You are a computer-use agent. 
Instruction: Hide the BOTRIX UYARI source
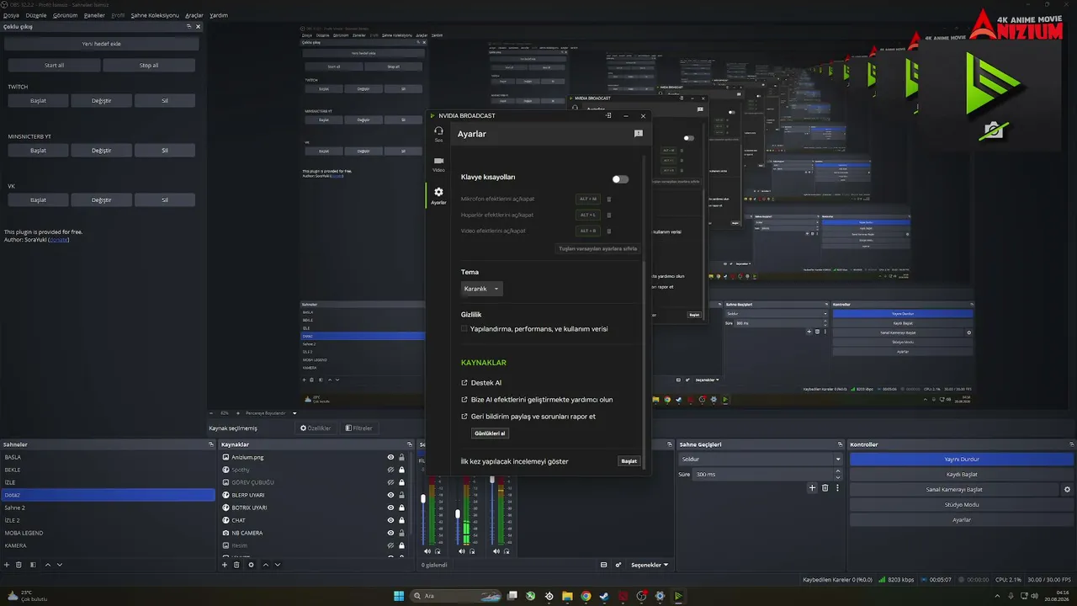point(390,508)
